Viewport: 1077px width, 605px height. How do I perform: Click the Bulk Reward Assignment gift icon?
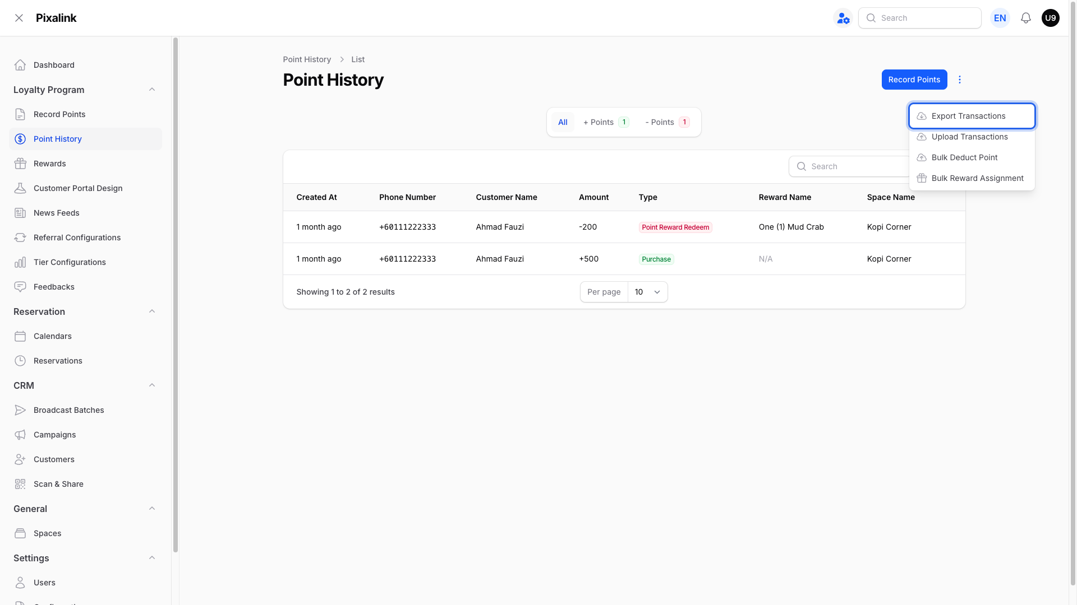click(x=922, y=178)
